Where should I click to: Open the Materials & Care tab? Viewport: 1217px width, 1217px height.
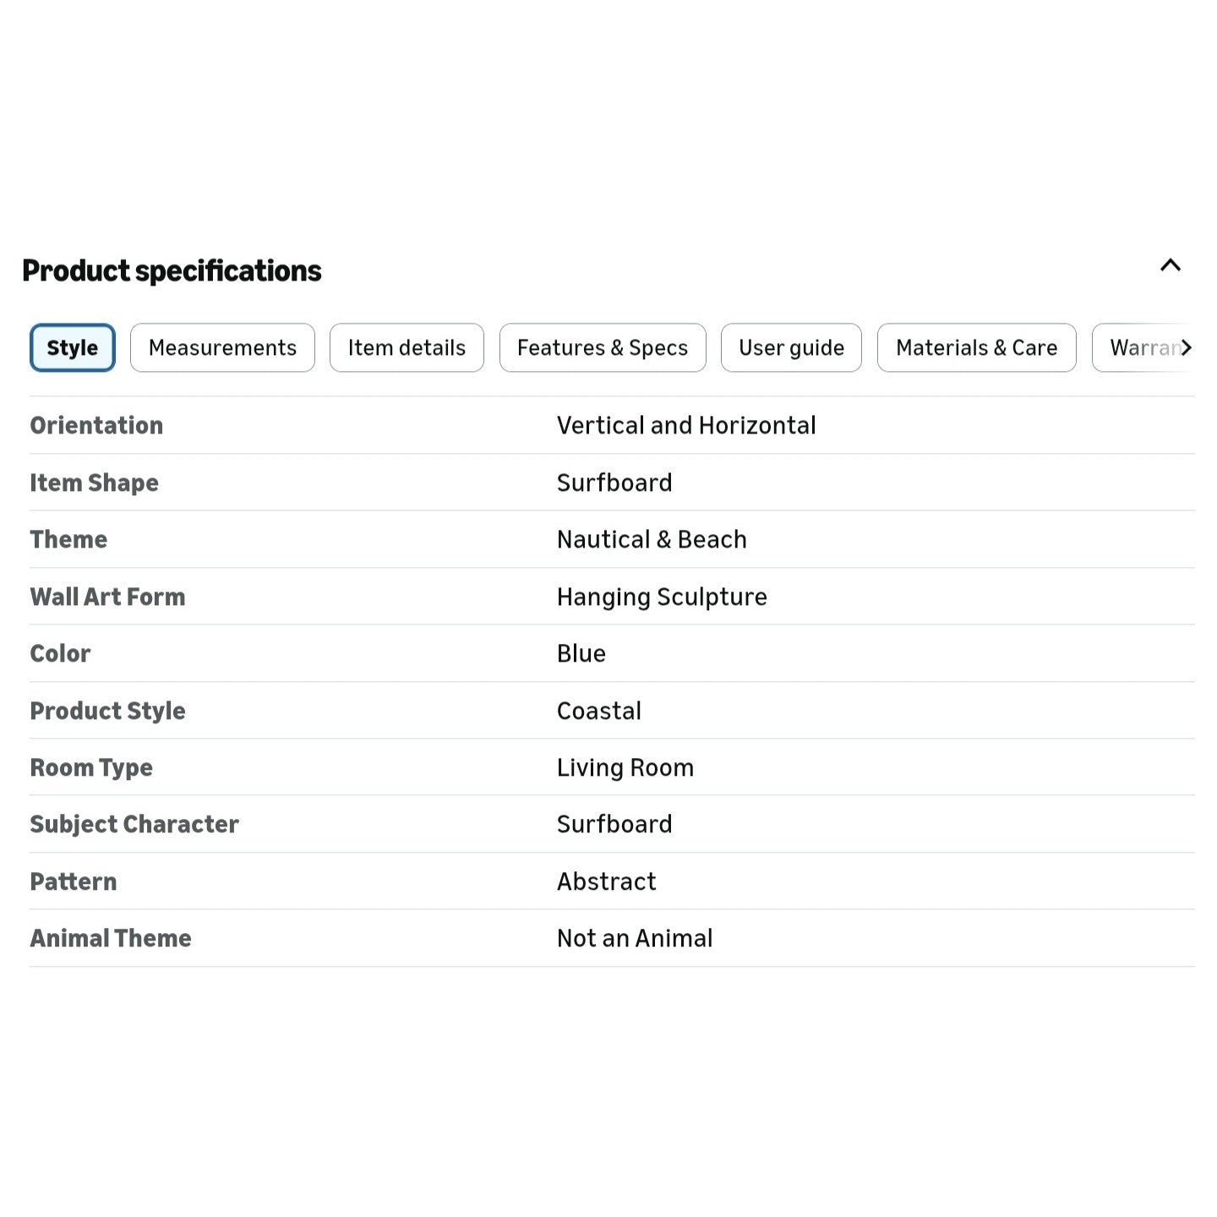(x=976, y=347)
